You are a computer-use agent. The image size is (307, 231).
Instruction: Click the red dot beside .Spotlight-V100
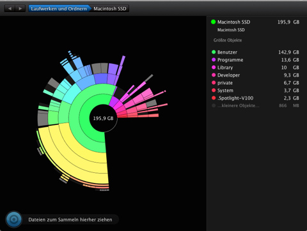pos(214,98)
